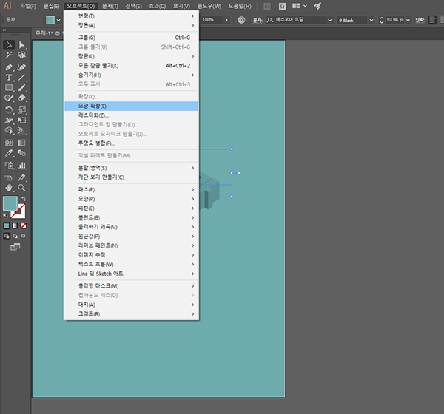This screenshot has height=414, width=444.
Task: Select the Eyedropper tool
Action: [x=9, y=153]
